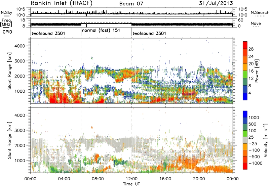The height and width of the screenshot is (186, 269).
Task: Pick the light green 12–16 dB Power segment
Action: 245,74
